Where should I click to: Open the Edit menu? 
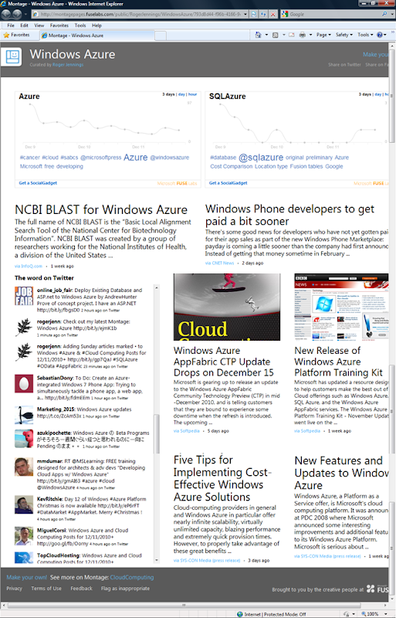[25, 25]
